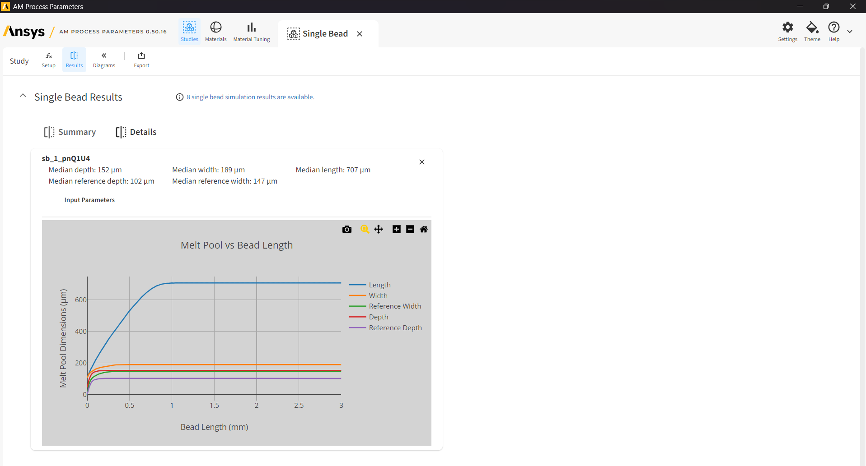866x466 pixels.
Task: Select the chart zoom tool
Action: coord(365,229)
